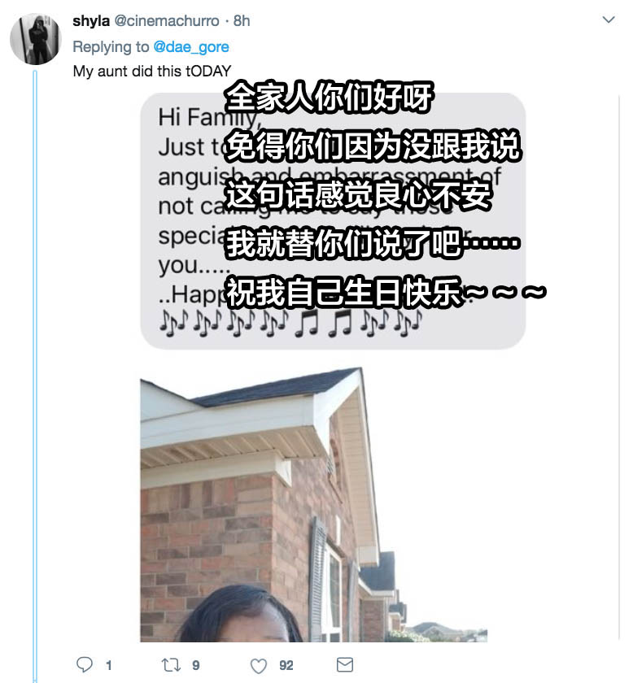This screenshot has width=633, height=683.
Task: Like the tweet with the heart icon
Action: (x=259, y=666)
